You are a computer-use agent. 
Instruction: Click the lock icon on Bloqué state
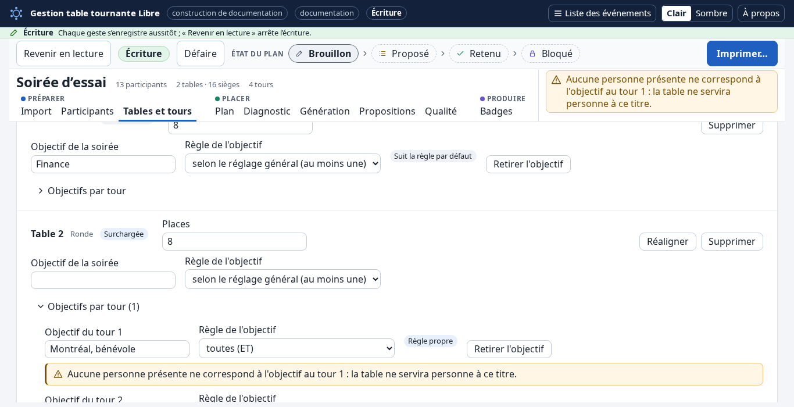pos(532,53)
